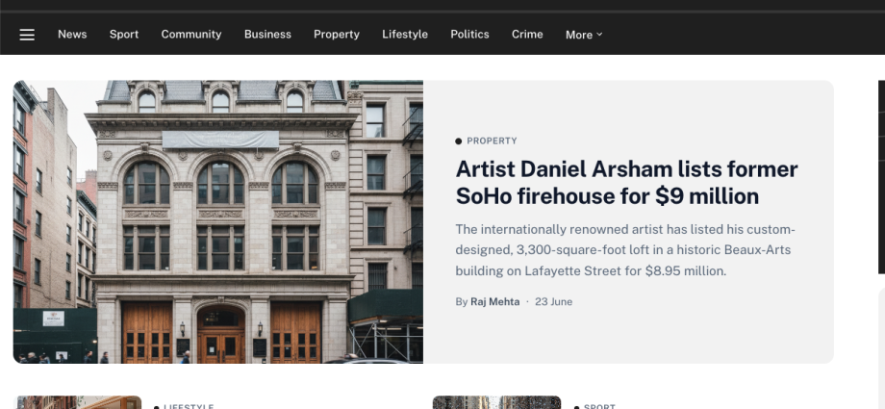
Task: Select the Community nav item
Action: point(191,35)
